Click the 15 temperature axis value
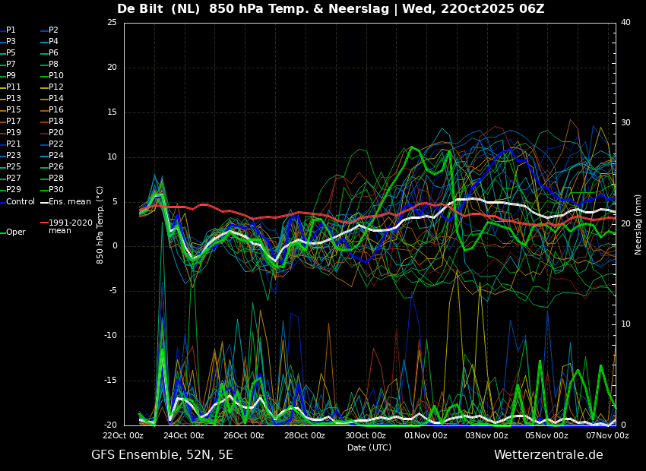Viewport: 646px width, 471px height. point(112,112)
